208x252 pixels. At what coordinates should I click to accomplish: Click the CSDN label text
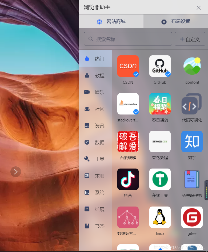pos(128,82)
